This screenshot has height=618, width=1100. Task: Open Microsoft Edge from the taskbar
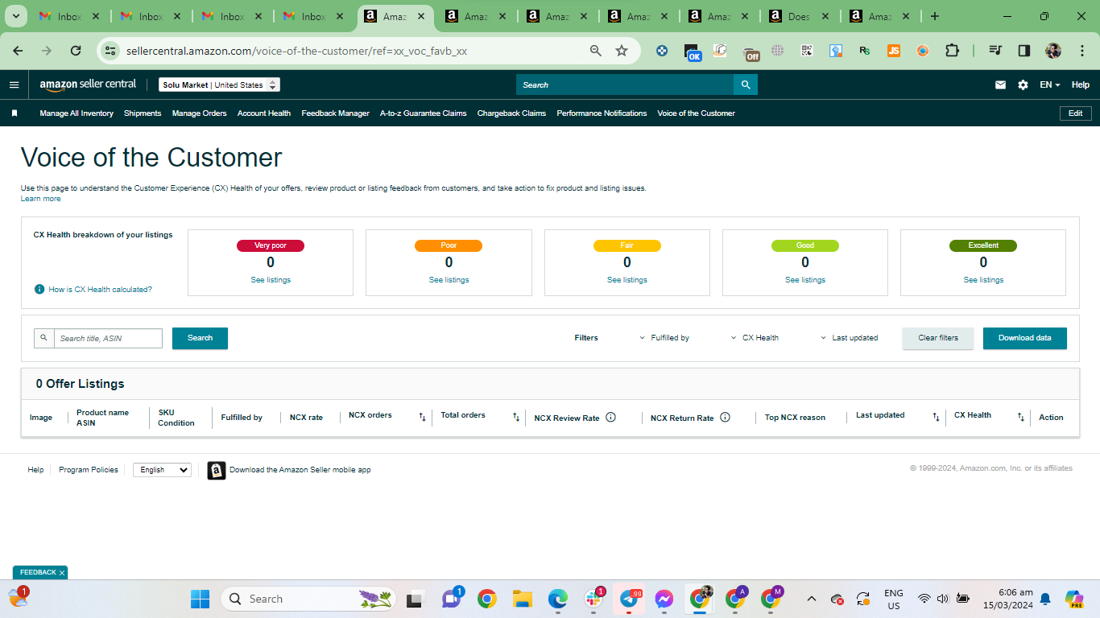557,599
